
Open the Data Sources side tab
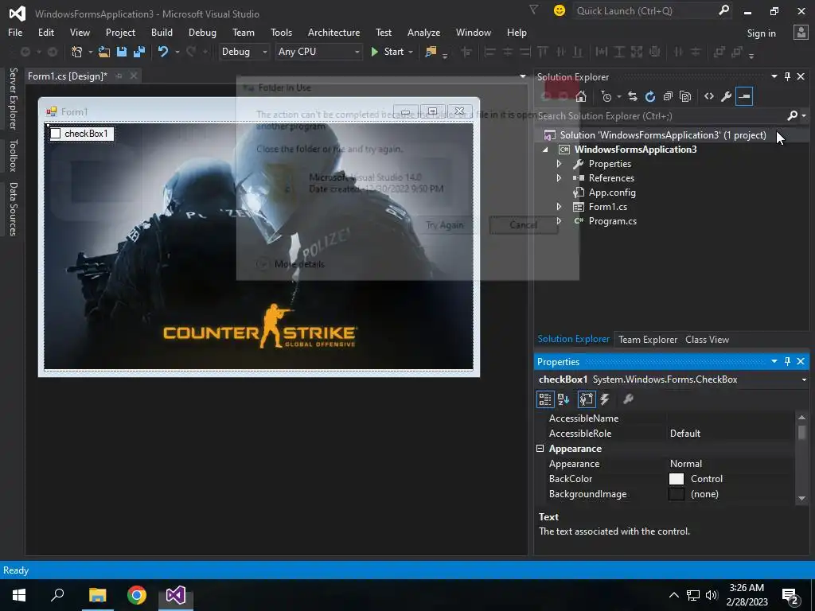pos(14,209)
